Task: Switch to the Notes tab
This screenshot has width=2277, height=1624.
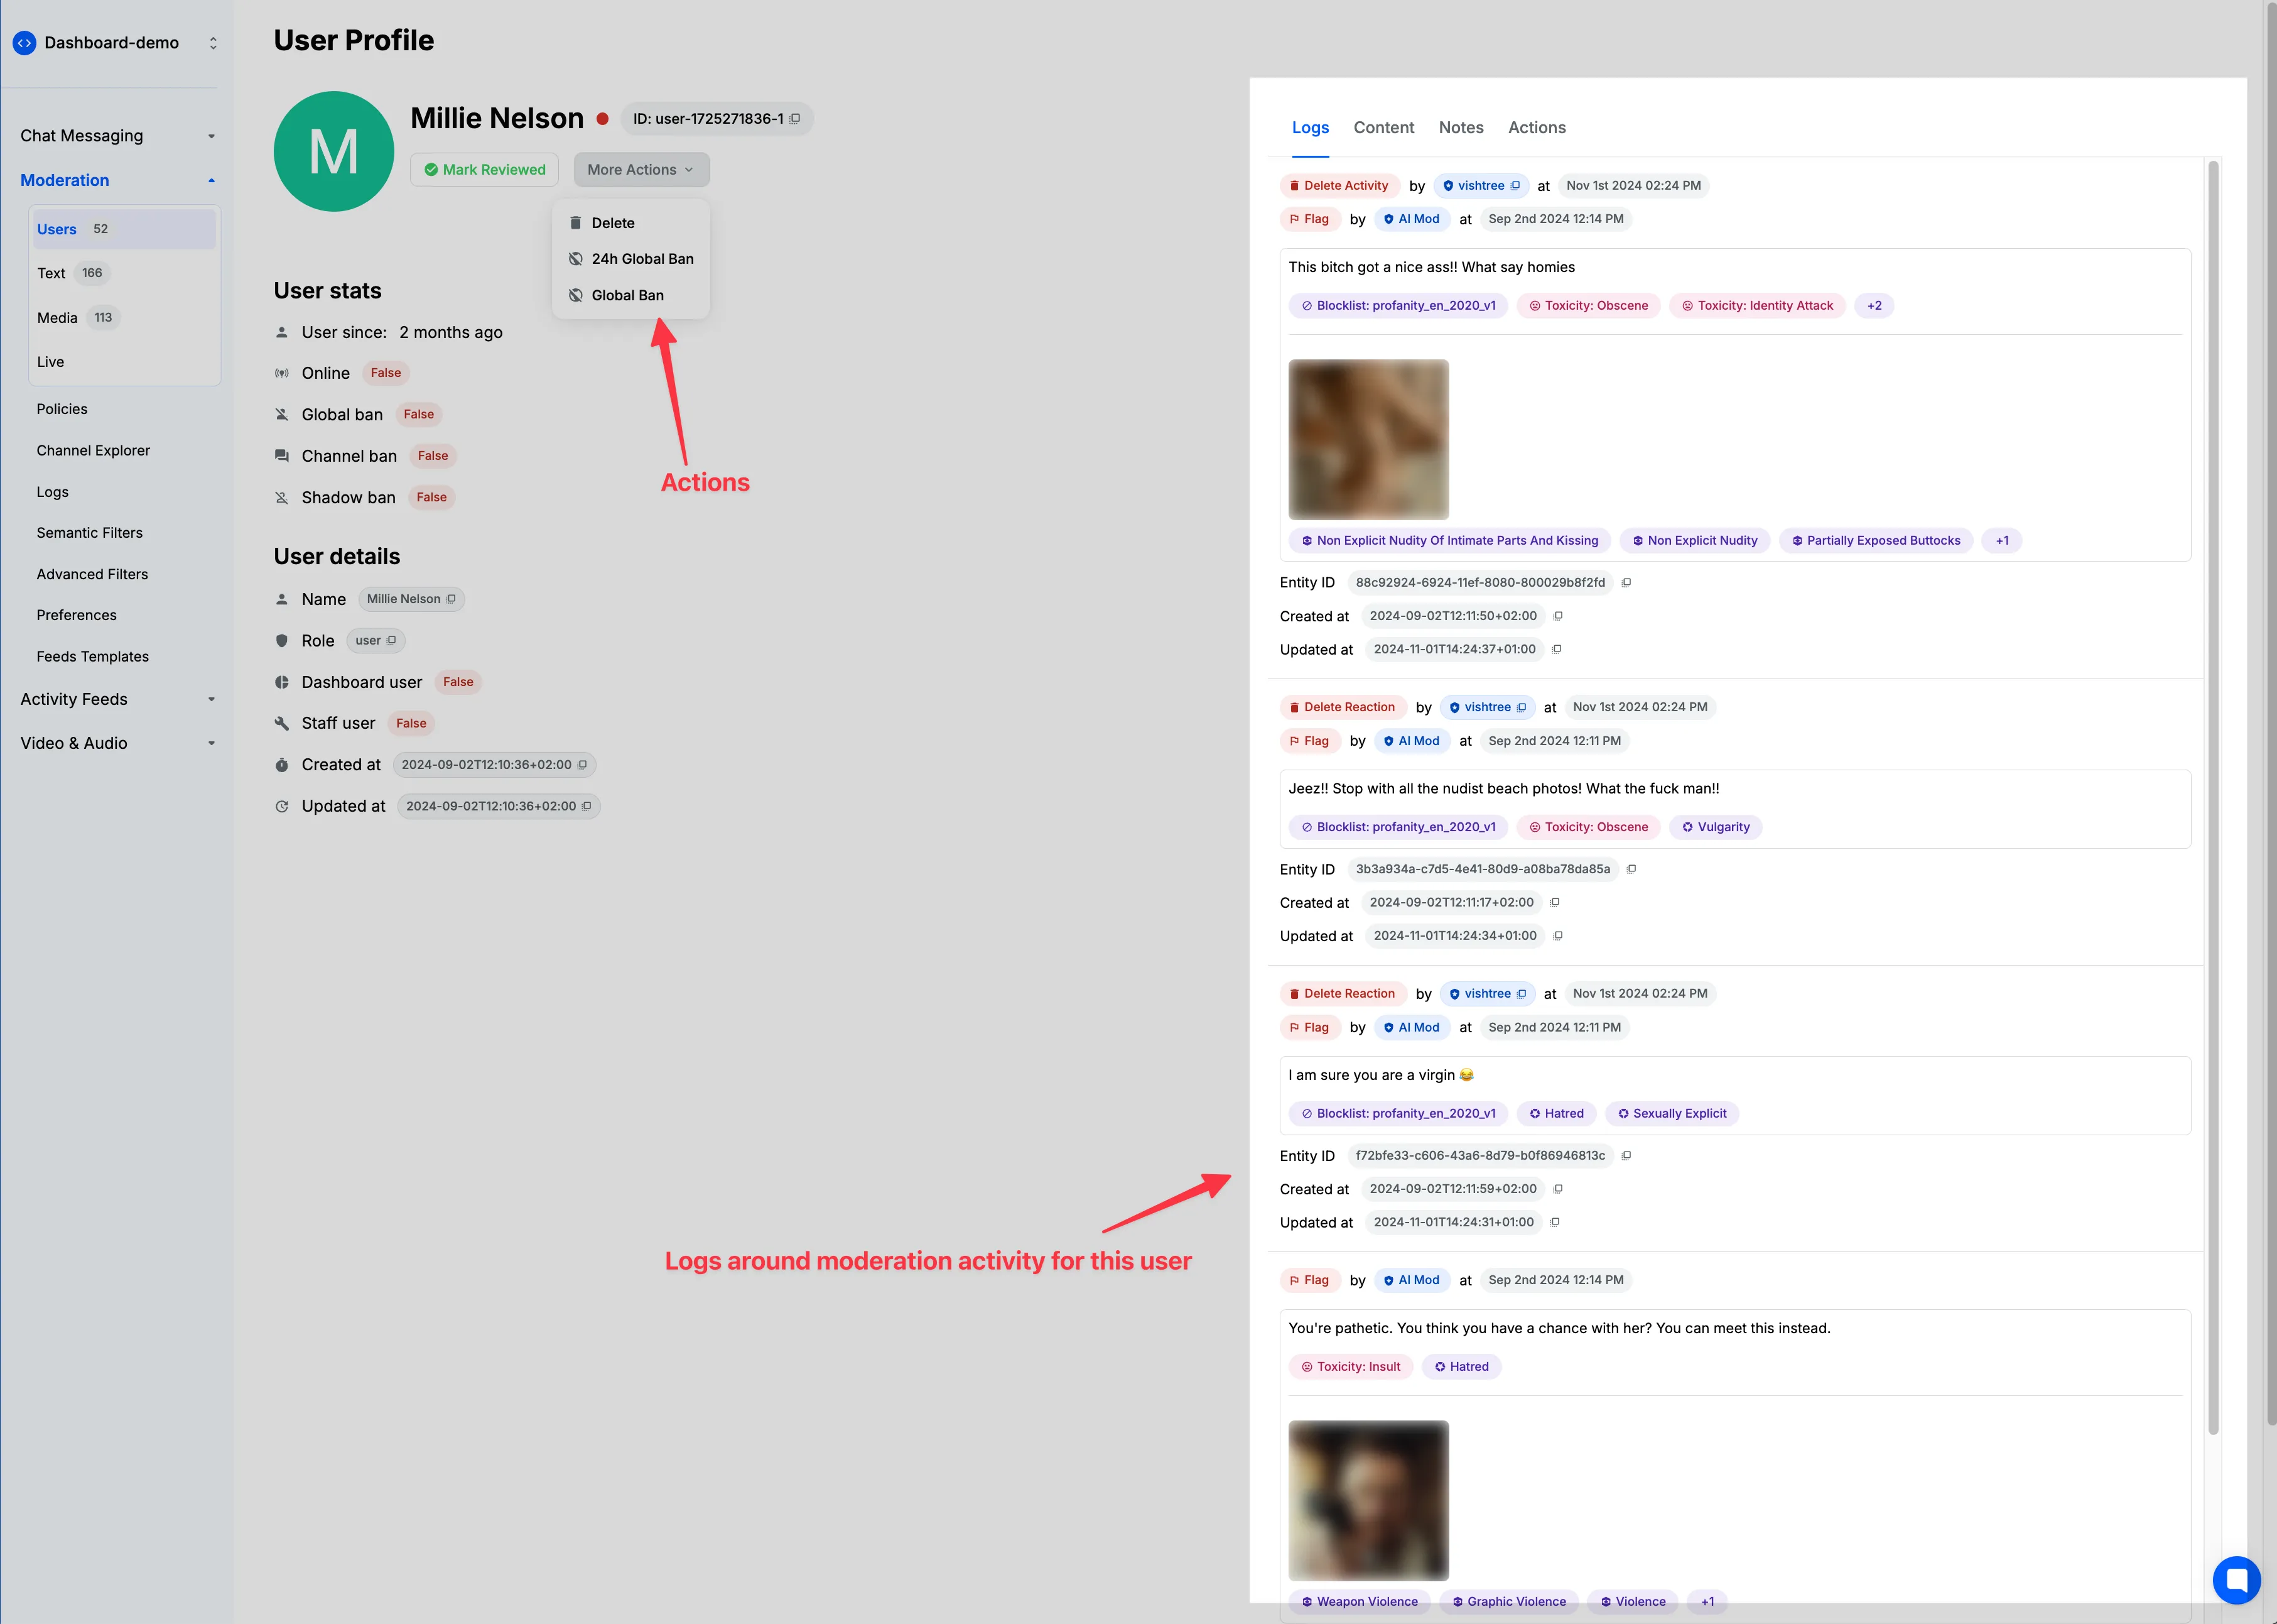Action: (x=1461, y=128)
